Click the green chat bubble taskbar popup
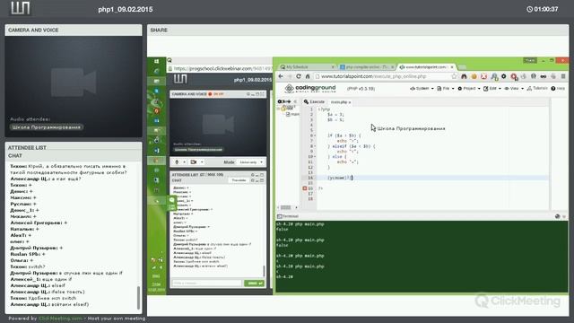 coord(171,203)
